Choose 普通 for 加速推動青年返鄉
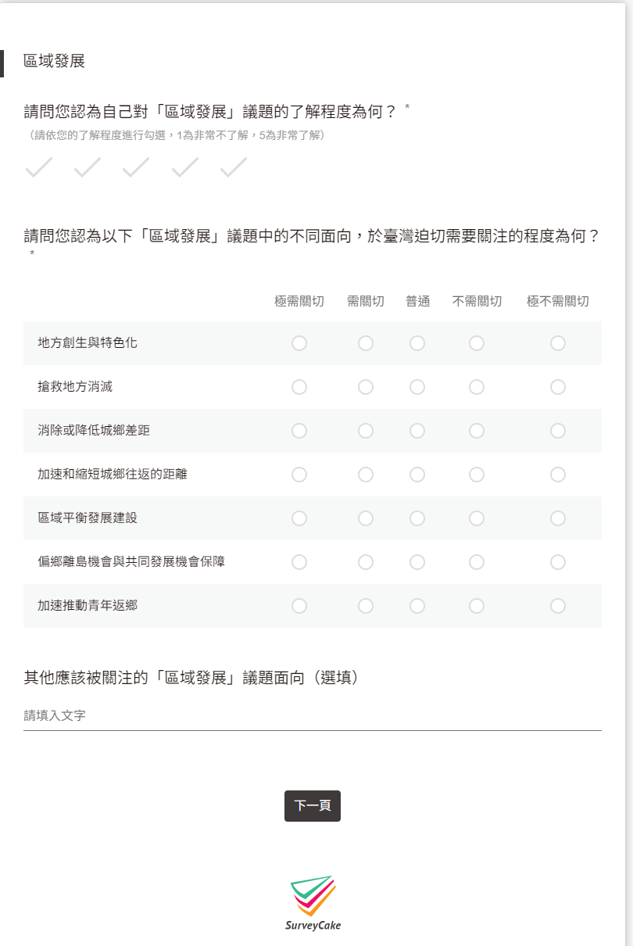Viewport: 633px width, 946px height. pos(417,606)
